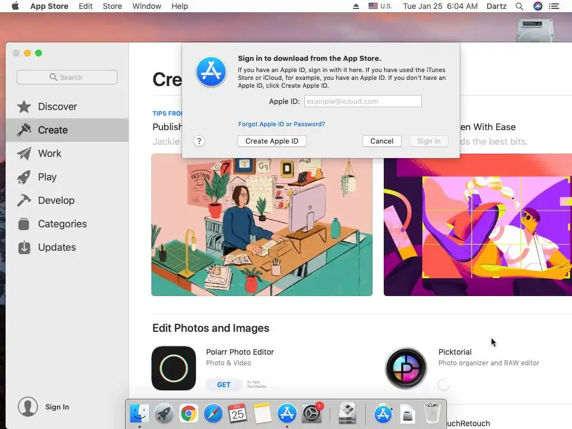Select the Create brush icon in sidebar
This screenshot has width=572, height=429.
24,130
